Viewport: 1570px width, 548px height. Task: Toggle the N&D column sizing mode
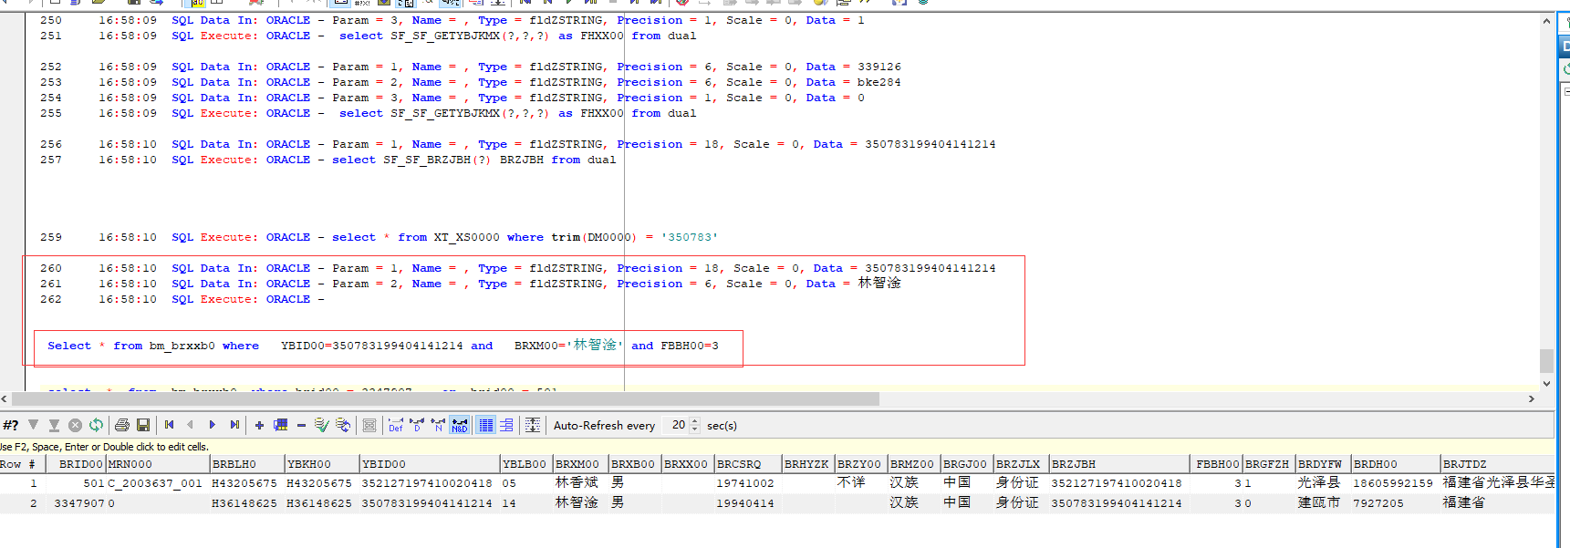click(x=460, y=425)
